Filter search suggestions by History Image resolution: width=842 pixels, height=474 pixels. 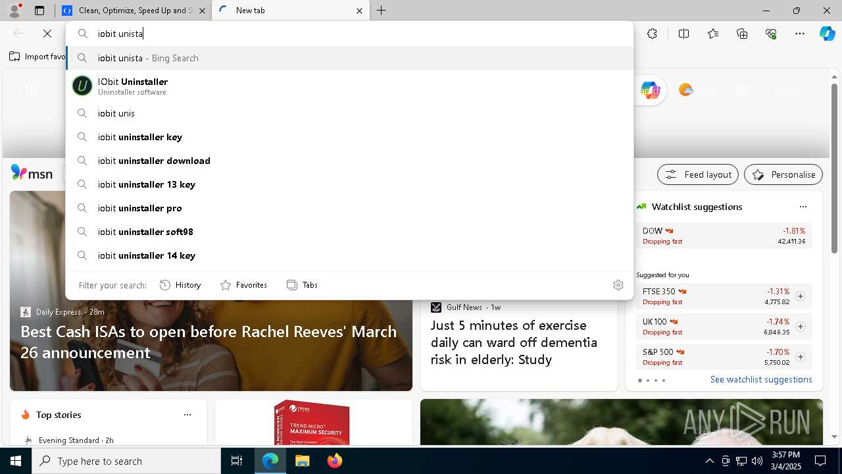180,285
